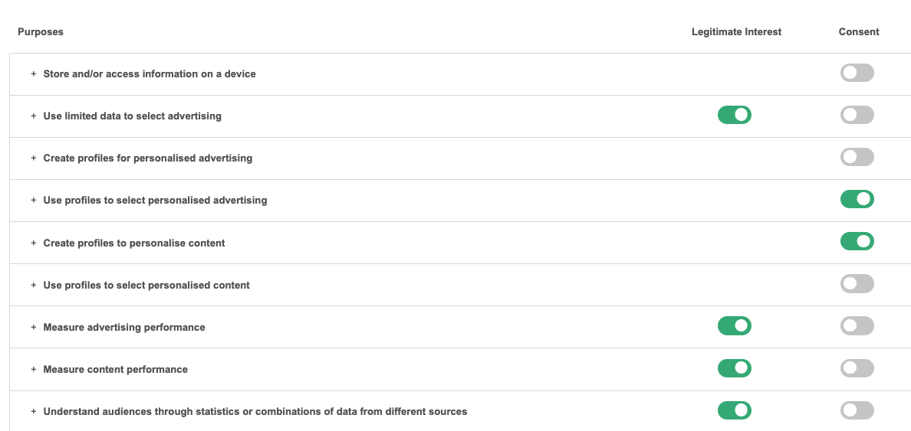
Task: Show details plus icon for Use profiles personalised content
Action: [x=33, y=285]
